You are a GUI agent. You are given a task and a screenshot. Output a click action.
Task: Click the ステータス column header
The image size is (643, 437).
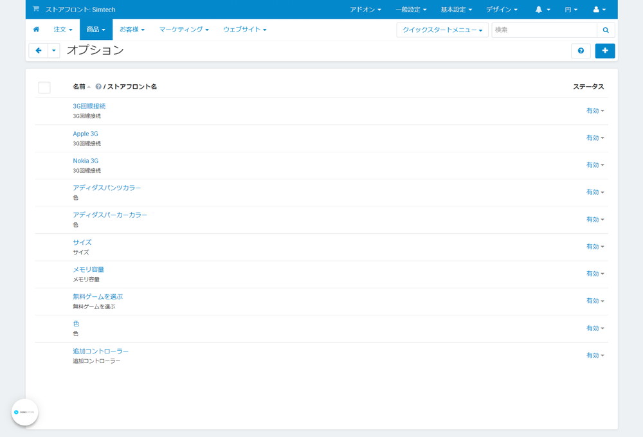(588, 87)
